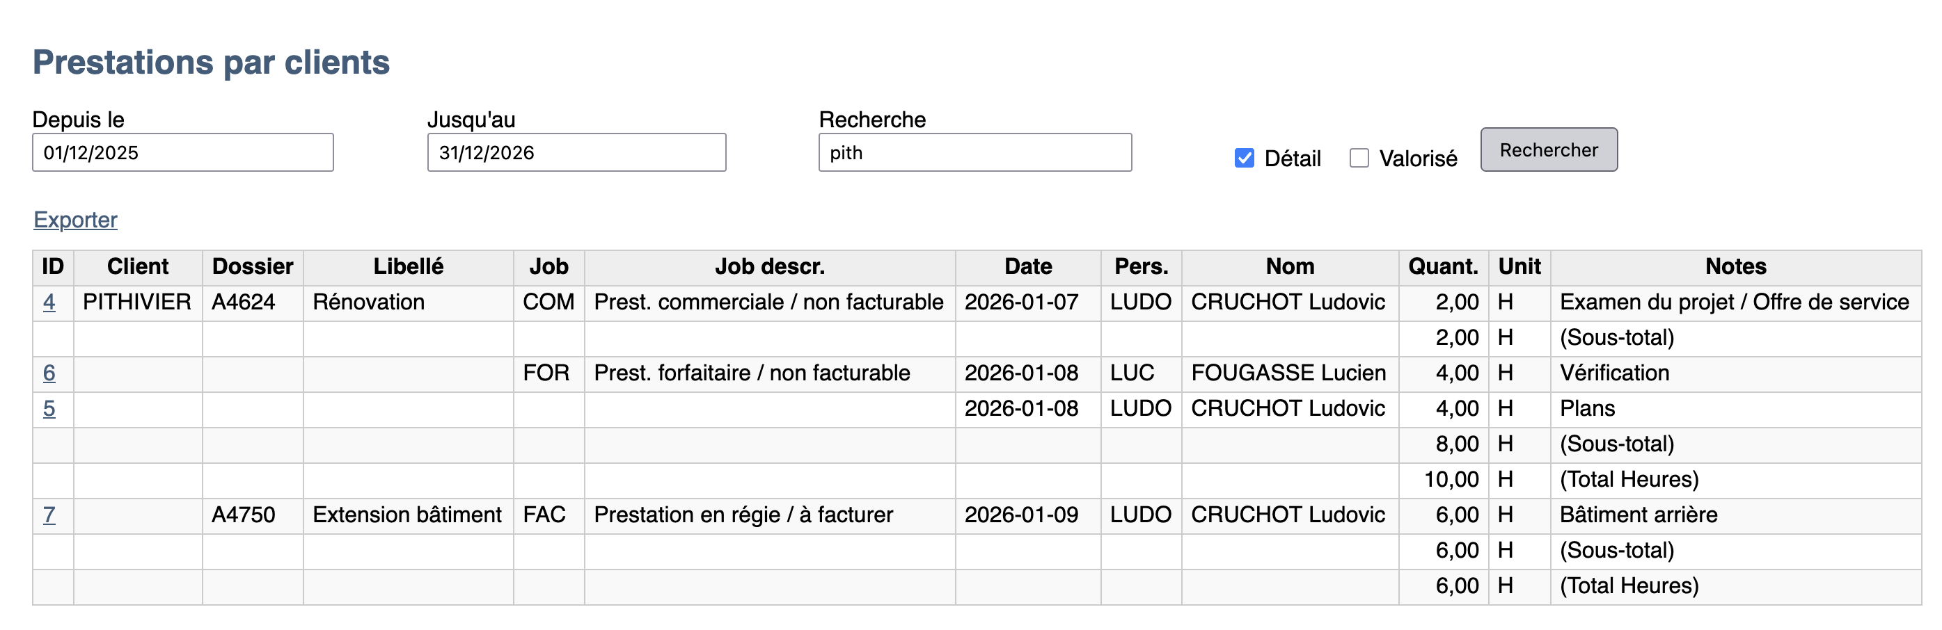Open prestation ID 6 link

(x=49, y=373)
